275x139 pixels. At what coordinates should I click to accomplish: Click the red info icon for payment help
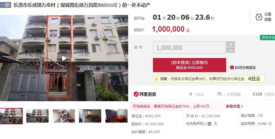[x=232, y=67]
